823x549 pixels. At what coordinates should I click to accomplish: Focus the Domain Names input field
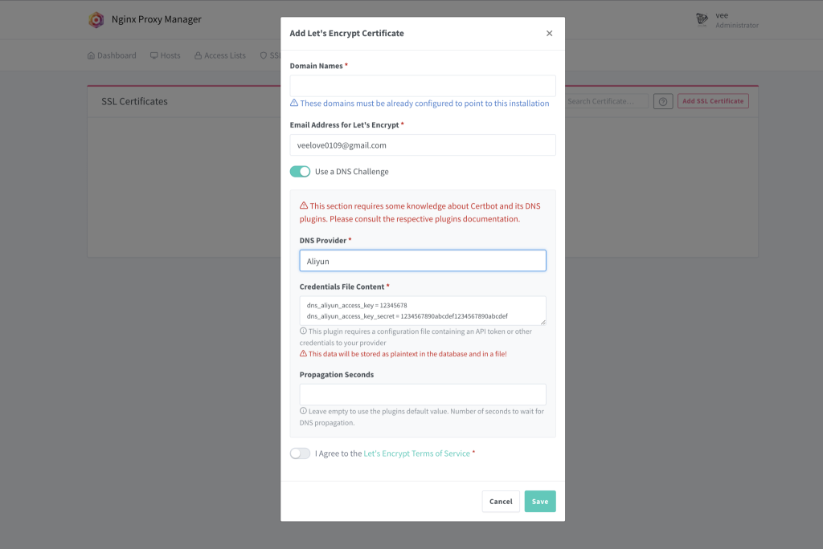click(423, 85)
